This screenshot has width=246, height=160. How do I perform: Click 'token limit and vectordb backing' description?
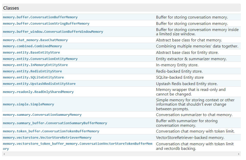point(195,146)
